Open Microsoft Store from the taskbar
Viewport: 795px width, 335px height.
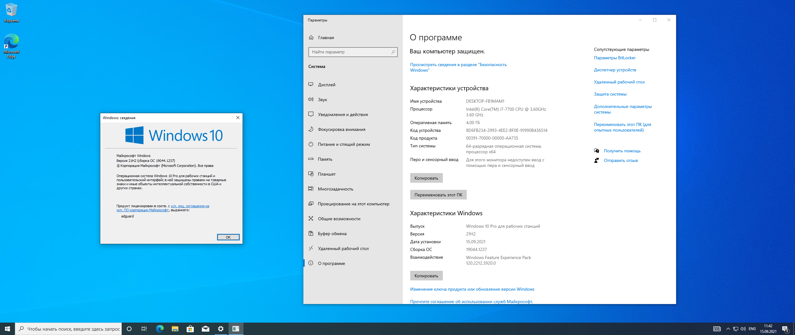tap(190, 329)
